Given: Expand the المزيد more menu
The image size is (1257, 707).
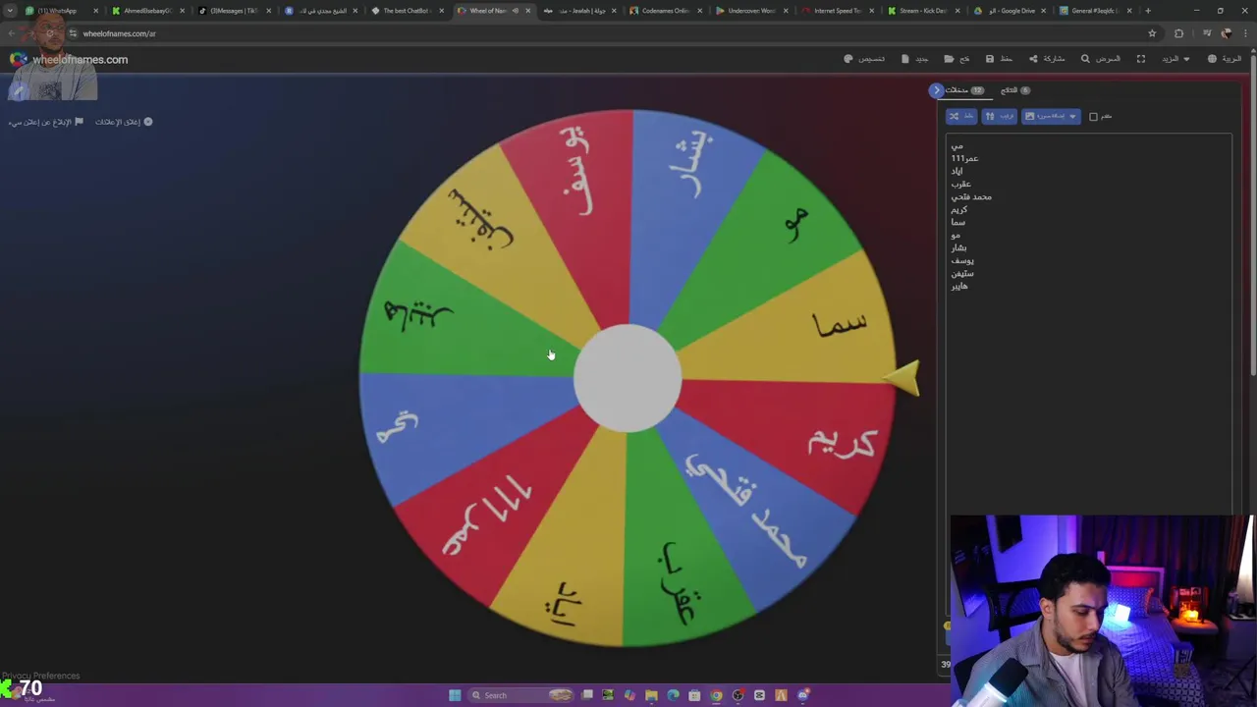Looking at the screenshot, I should click(x=1175, y=59).
